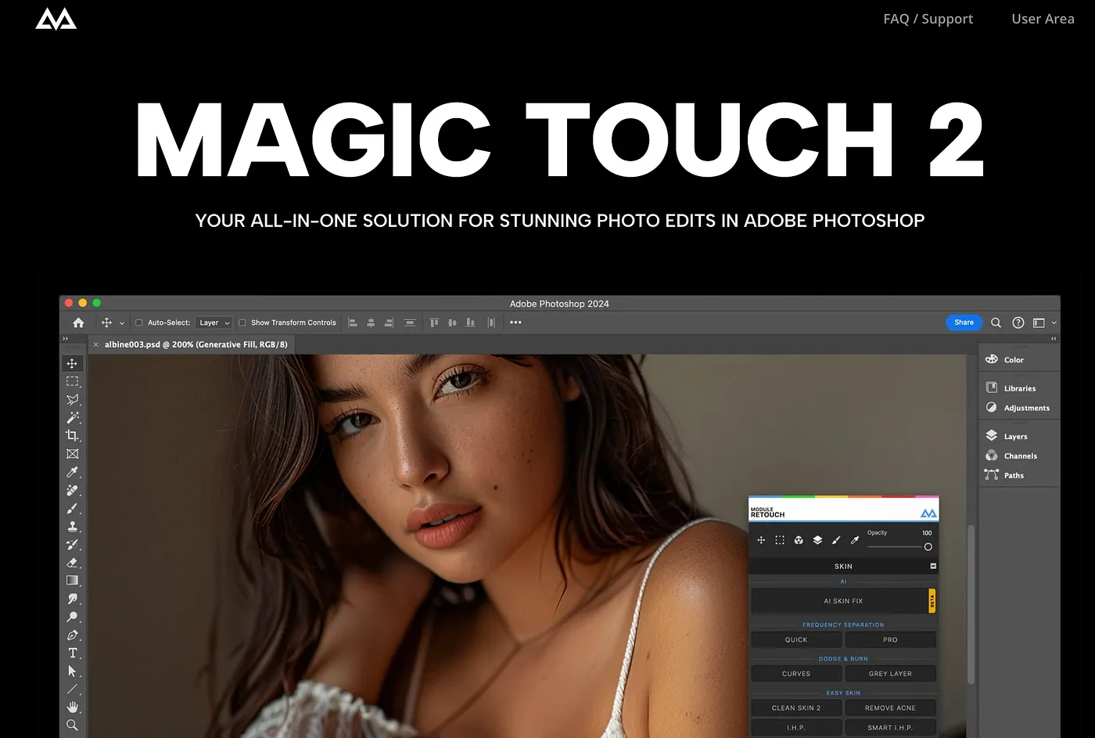
Task: Select the Magic Wand tool
Action: tap(72, 417)
